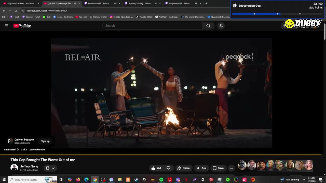Open the Epic Games launcher taskbar icon
The height and width of the screenshot is (183, 326).
(145, 180)
